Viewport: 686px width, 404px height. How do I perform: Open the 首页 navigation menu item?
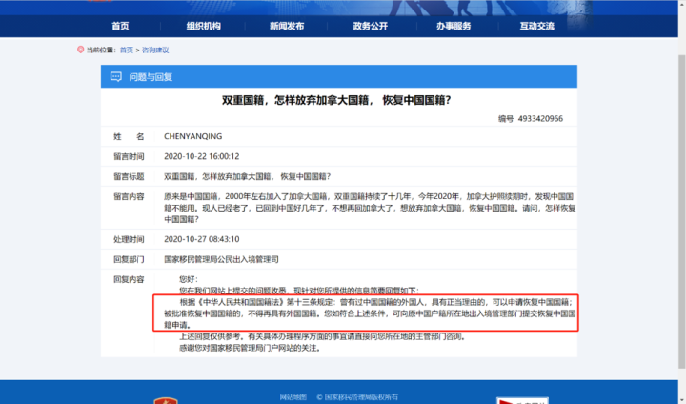pyautogui.click(x=120, y=27)
